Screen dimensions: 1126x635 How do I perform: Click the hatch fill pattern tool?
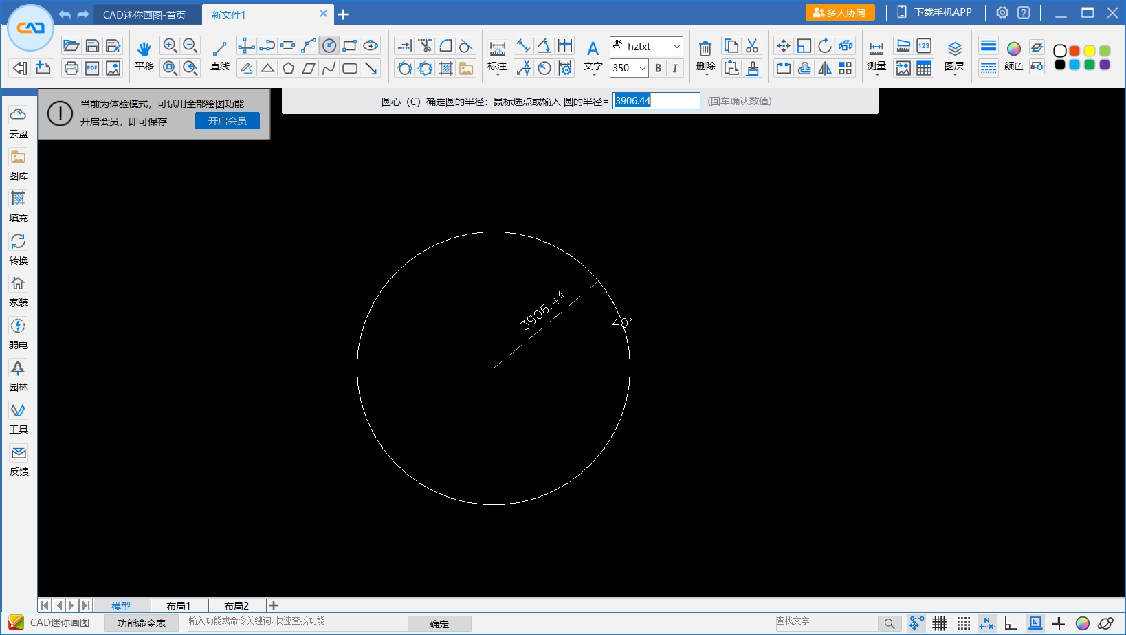pos(446,68)
